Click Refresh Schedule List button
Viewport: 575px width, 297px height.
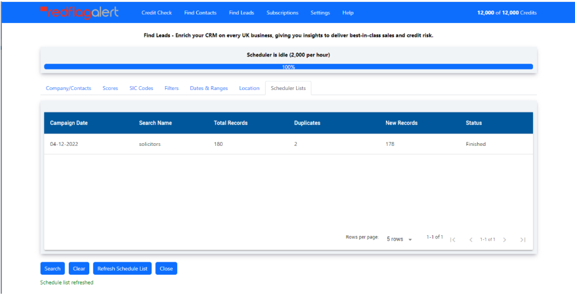tap(122, 269)
